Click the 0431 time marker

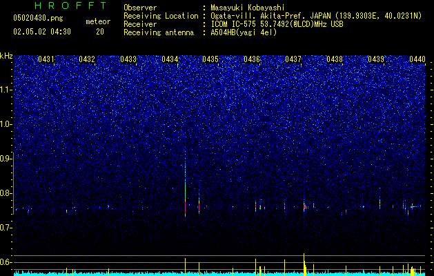[46, 59]
